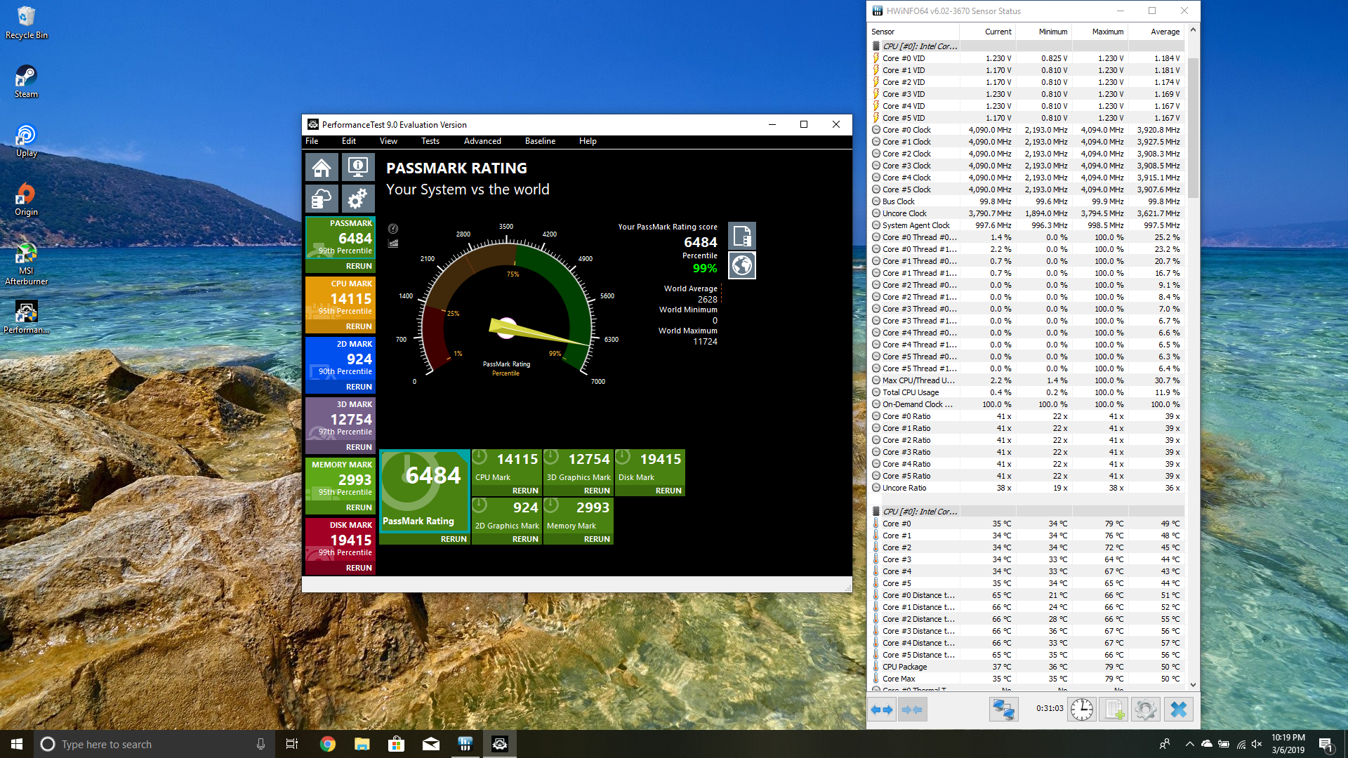Open the Baseline menu
Image resolution: width=1348 pixels, height=758 pixels.
pyautogui.click(x=540, y=141)
